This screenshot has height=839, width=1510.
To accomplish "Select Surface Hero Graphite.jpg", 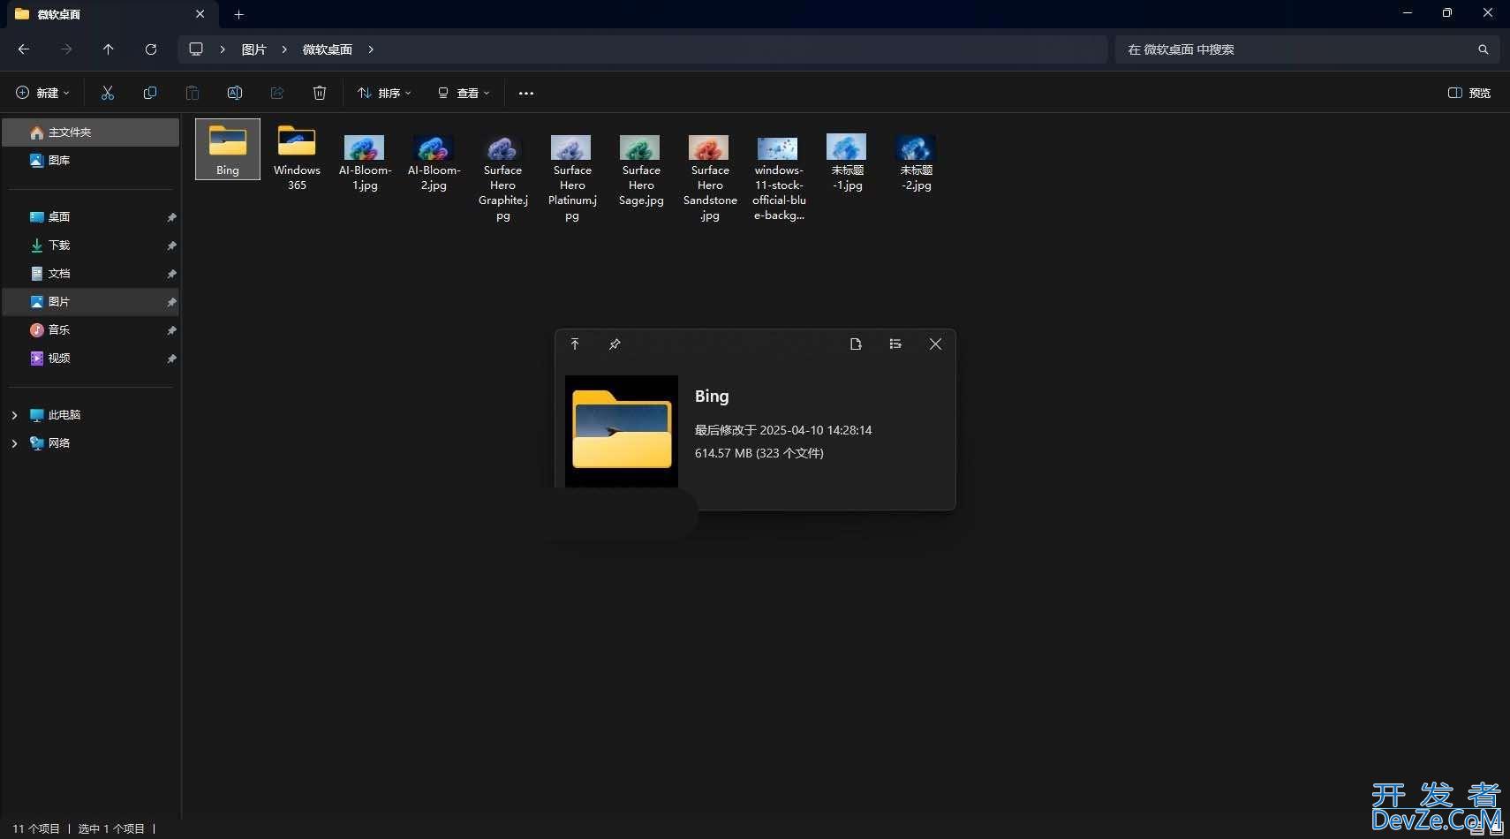I will click(502, 177).
